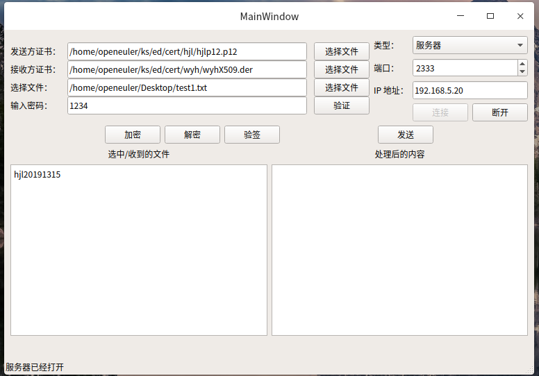Image resolution: width=539 pixels, height=376 pixels.
Task: Choose file for sender certificate (发送方证书)
Action: coord(342,51)
